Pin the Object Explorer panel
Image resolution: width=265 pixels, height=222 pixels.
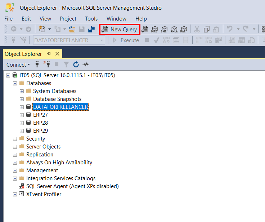tap(49, 54)
